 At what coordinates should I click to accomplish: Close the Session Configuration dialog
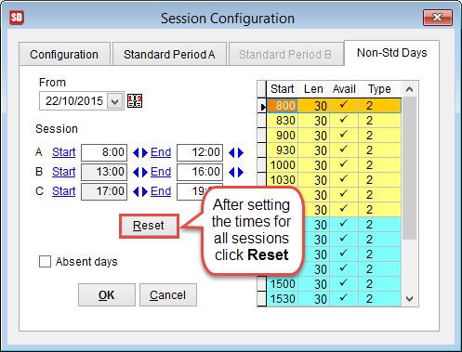click(438, 18)
